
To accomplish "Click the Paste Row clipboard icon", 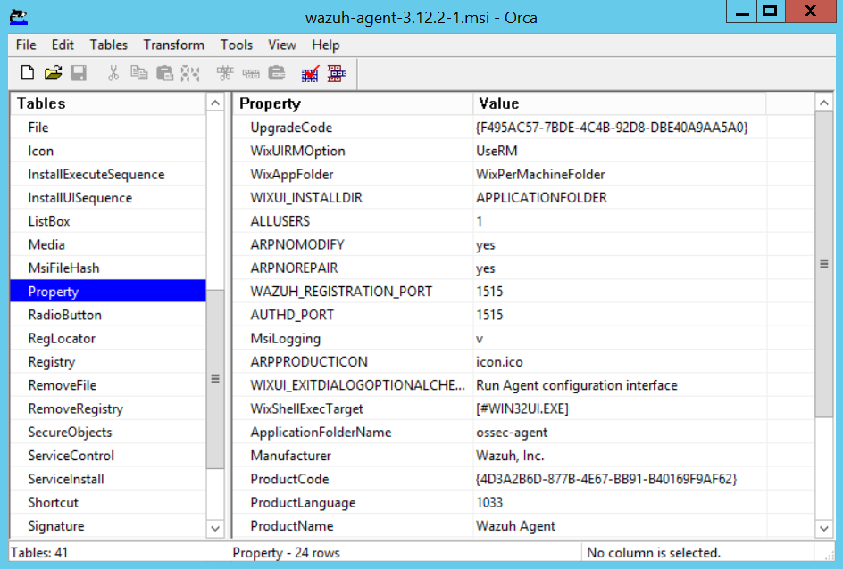I will [x=276, y=72].
